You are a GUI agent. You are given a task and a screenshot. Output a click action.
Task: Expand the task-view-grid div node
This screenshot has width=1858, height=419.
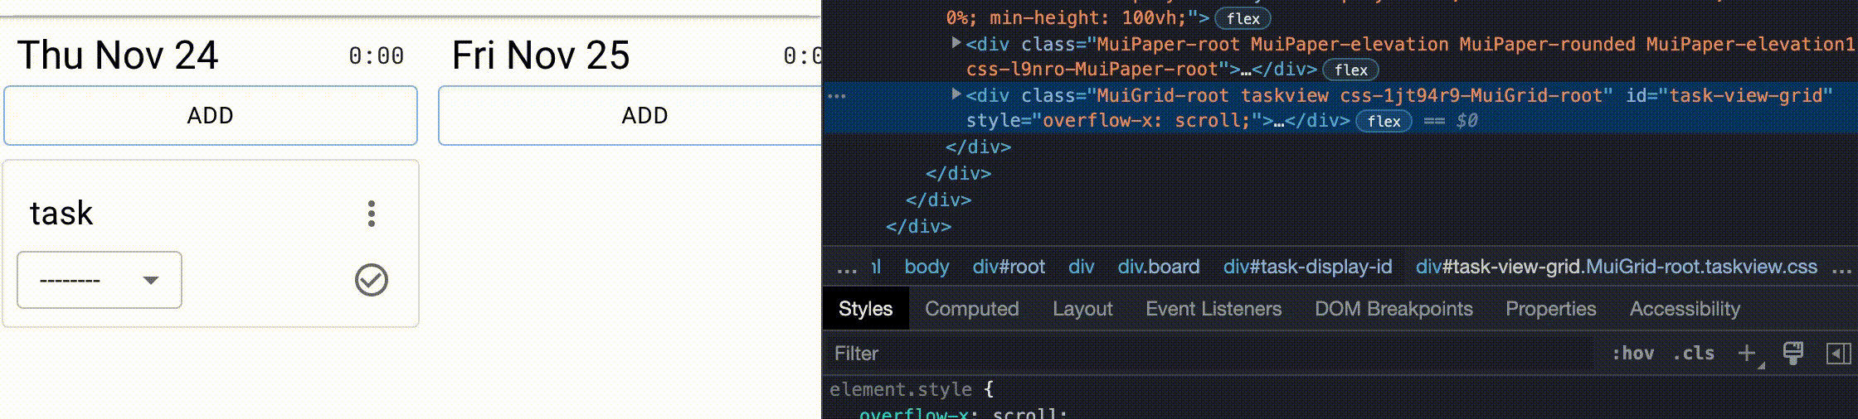pos(956,94)
